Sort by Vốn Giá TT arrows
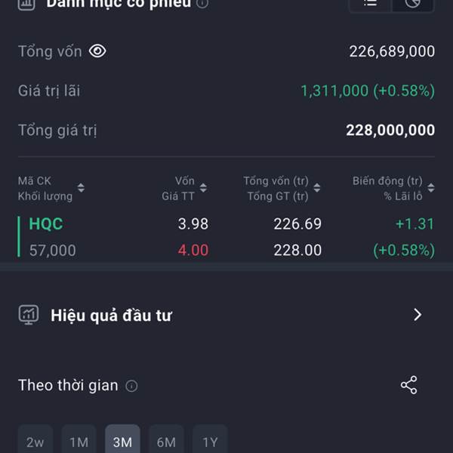The height and width of the screenshot is (453, 453). (x=203, y=188)
